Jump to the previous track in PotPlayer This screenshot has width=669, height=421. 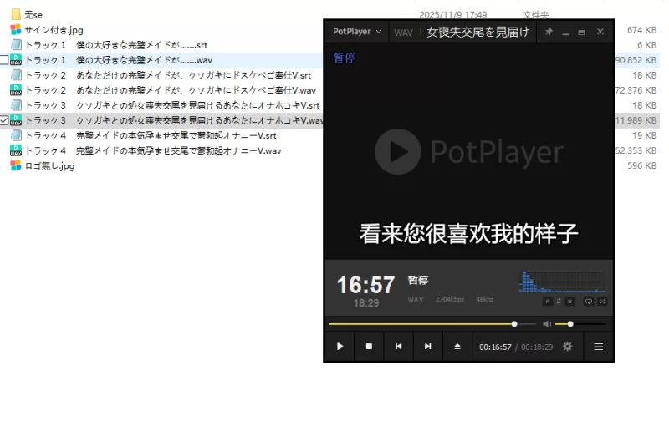[398, 347]
